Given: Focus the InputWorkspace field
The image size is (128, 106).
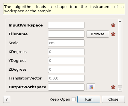Looking at the screenshot, I should [66, 25].
